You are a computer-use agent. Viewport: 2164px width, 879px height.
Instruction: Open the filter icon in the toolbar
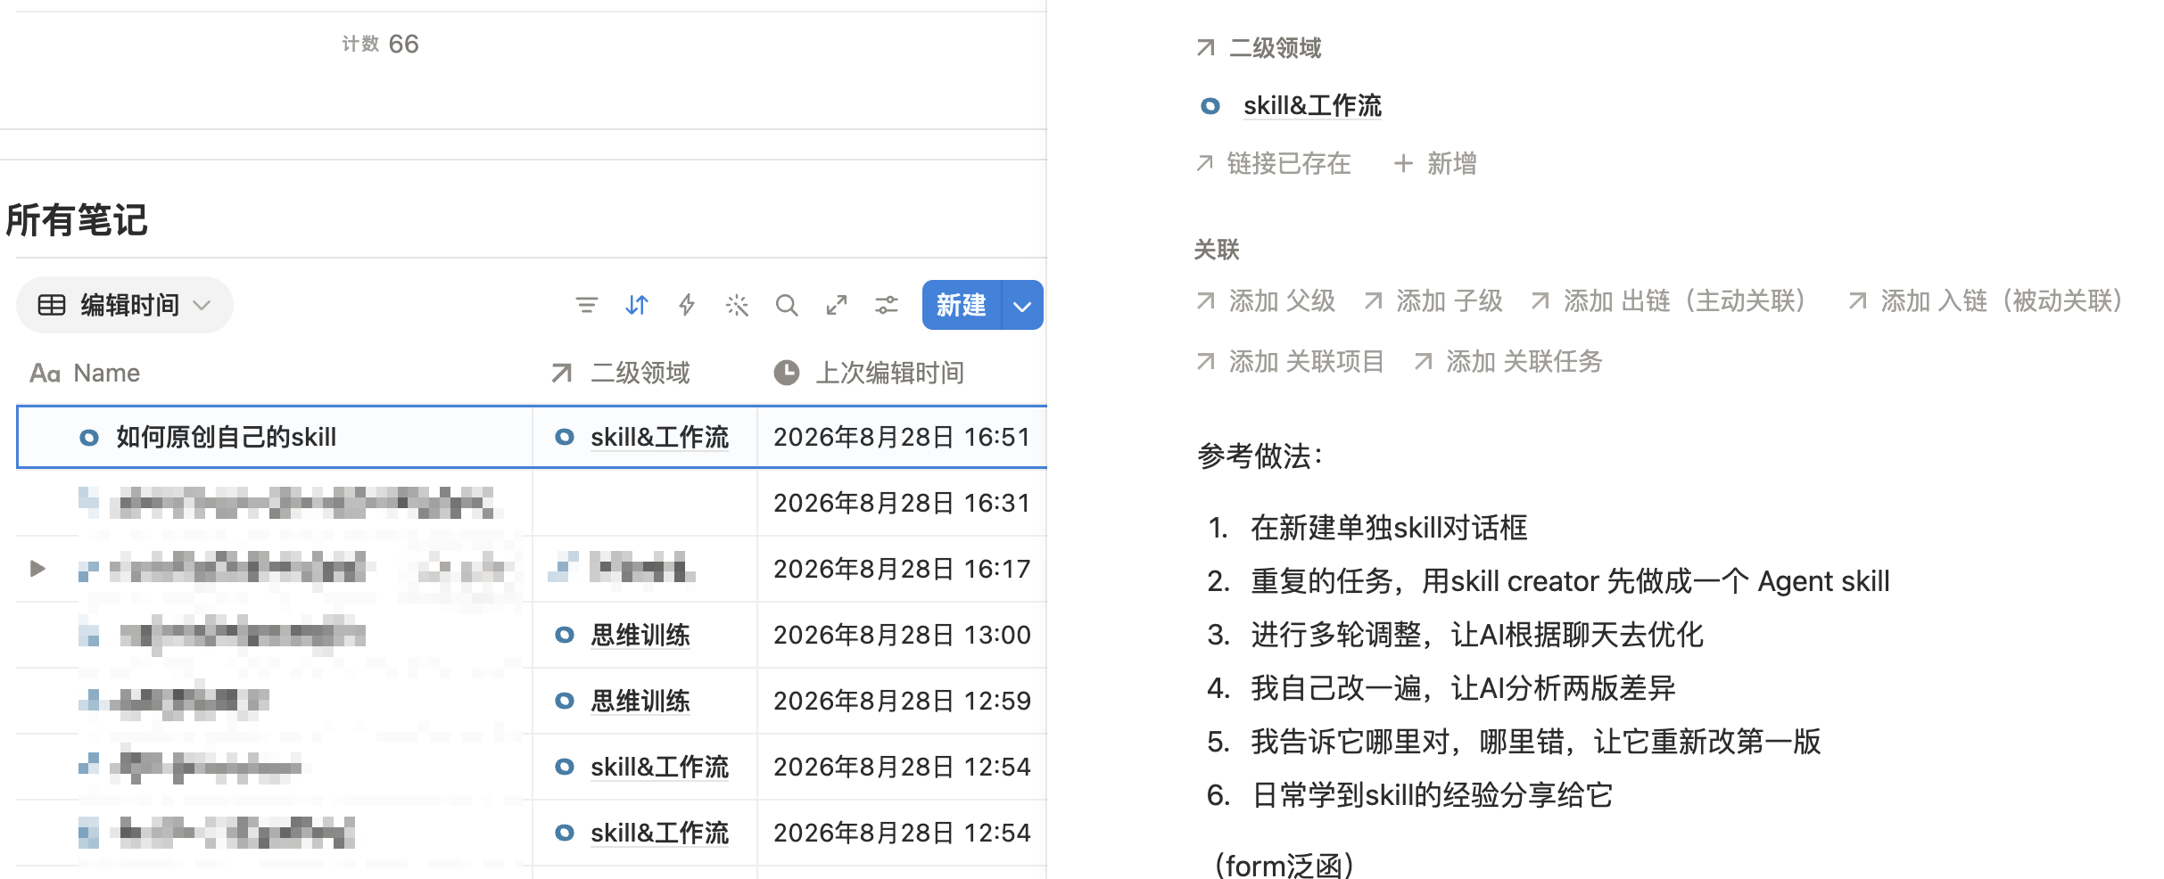pos(586,306)
